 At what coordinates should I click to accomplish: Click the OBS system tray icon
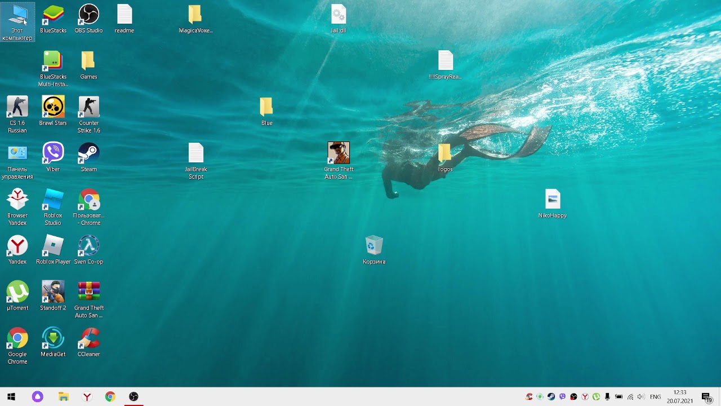(x=574, y=397)
